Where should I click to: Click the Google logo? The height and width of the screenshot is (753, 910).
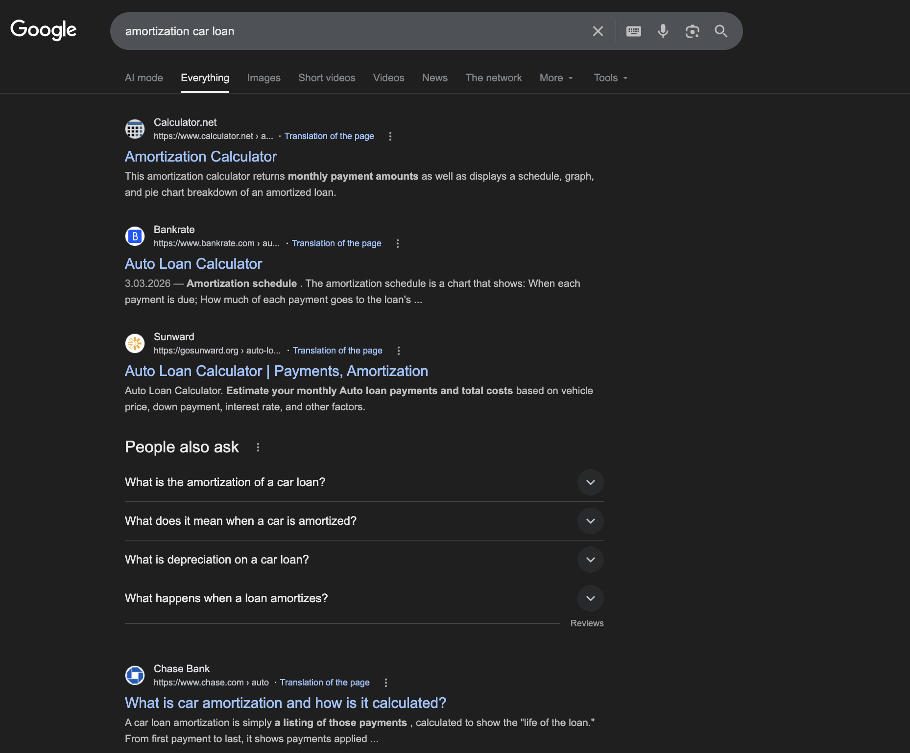[x=44, y=30]
